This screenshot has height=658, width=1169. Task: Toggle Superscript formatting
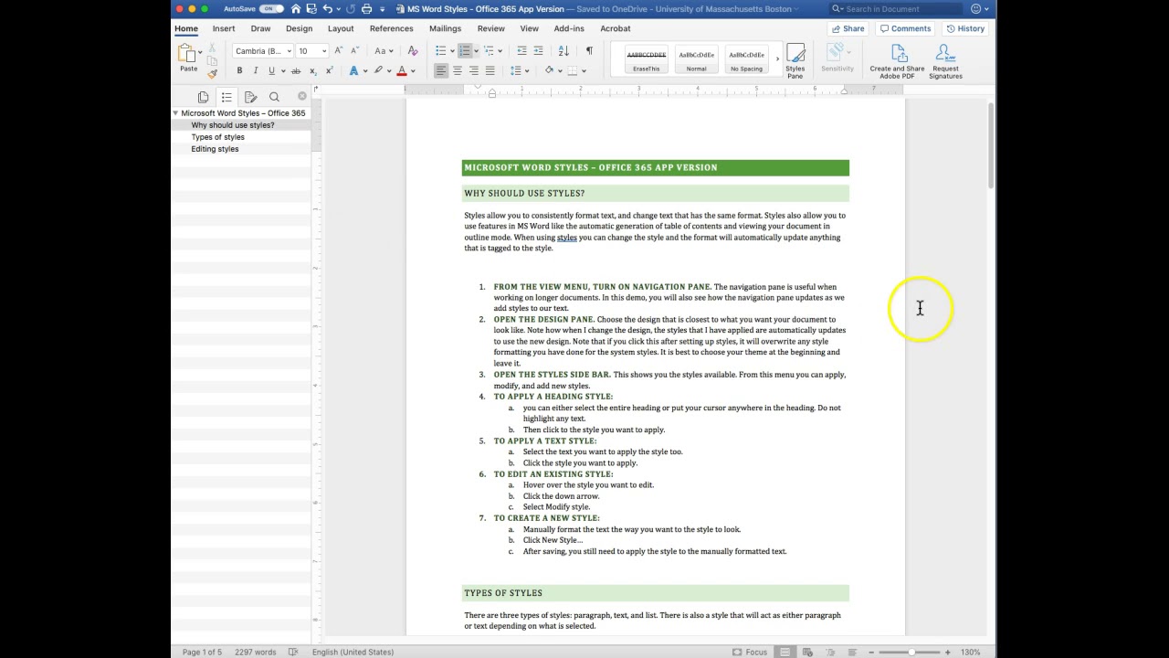329,70
